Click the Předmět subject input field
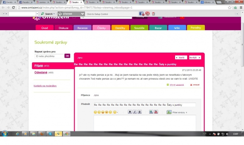 (145, 105)
